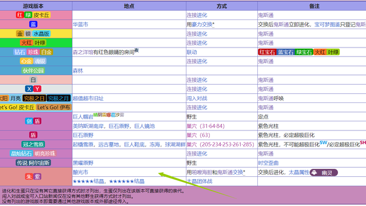This screenshot has height=206, width=366.
Task: Click the 闯入对战 method link
Action: [197, 98]
